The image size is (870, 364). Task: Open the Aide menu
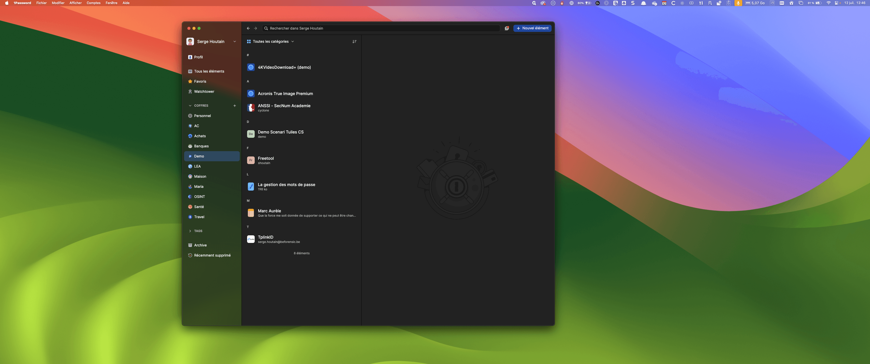[126, 3]
